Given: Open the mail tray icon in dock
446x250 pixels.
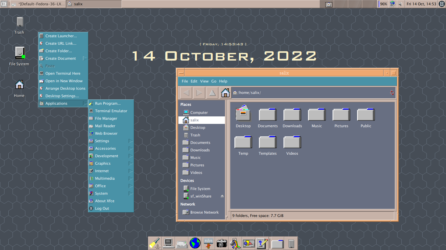Looking at the screenshot, I should (x=182, y=243).
